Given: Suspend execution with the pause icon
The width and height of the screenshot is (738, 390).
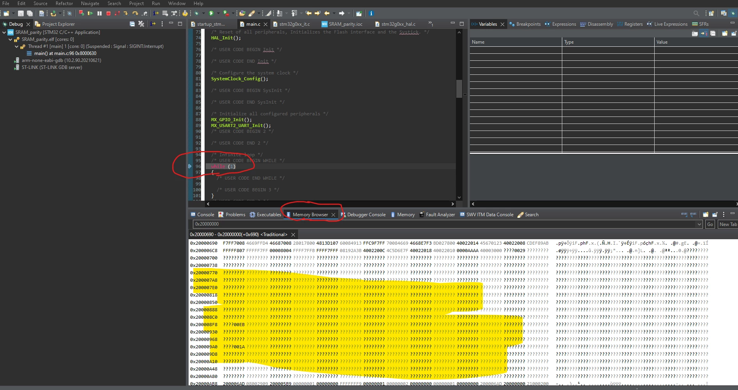Looking at the screenshot, I should click(x=100, y=13).
